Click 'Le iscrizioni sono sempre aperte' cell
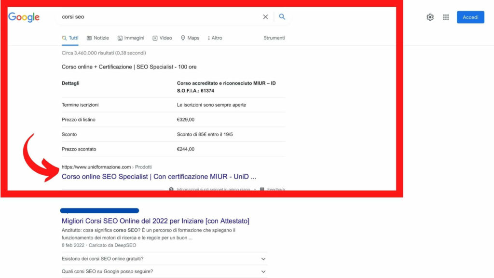 pos(211,105)
